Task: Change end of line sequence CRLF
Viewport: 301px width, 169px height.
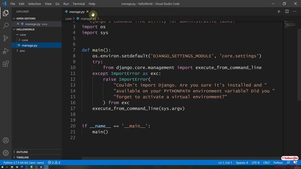Action: 266,162
